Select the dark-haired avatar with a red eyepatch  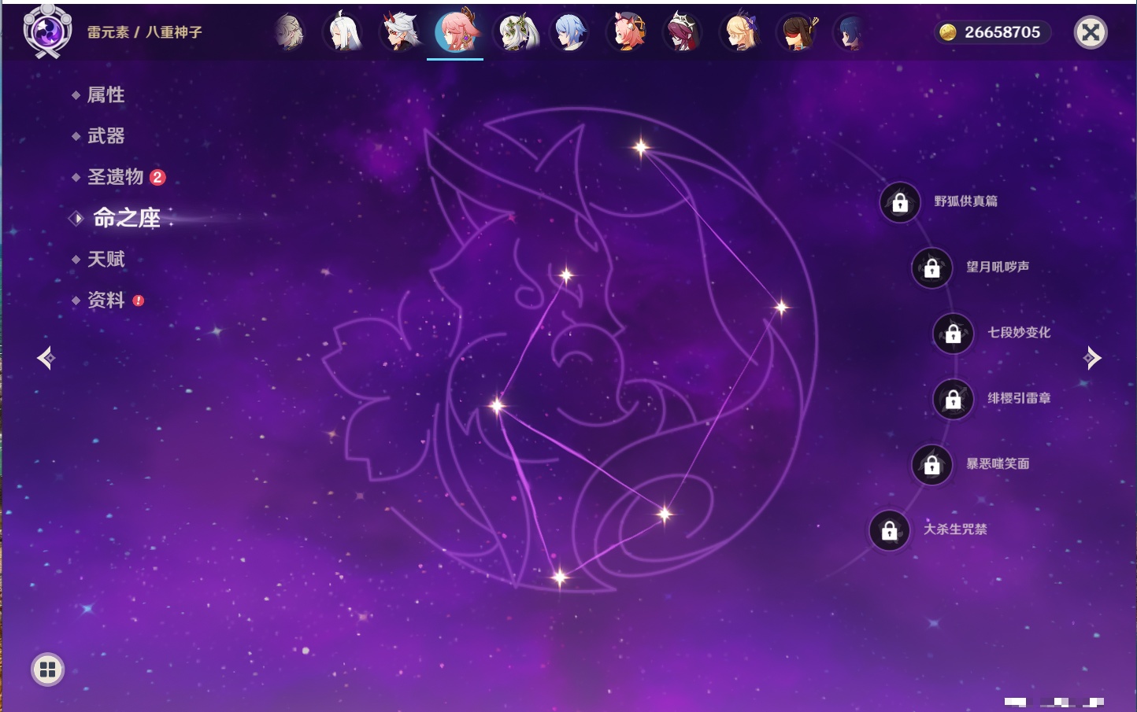[798, 32]
